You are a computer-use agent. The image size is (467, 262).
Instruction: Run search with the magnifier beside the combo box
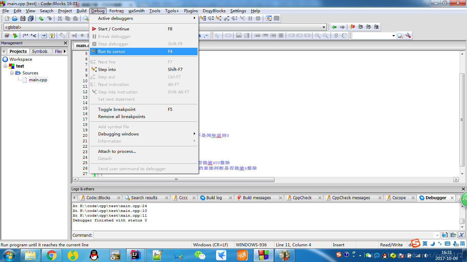pos(400,35)
